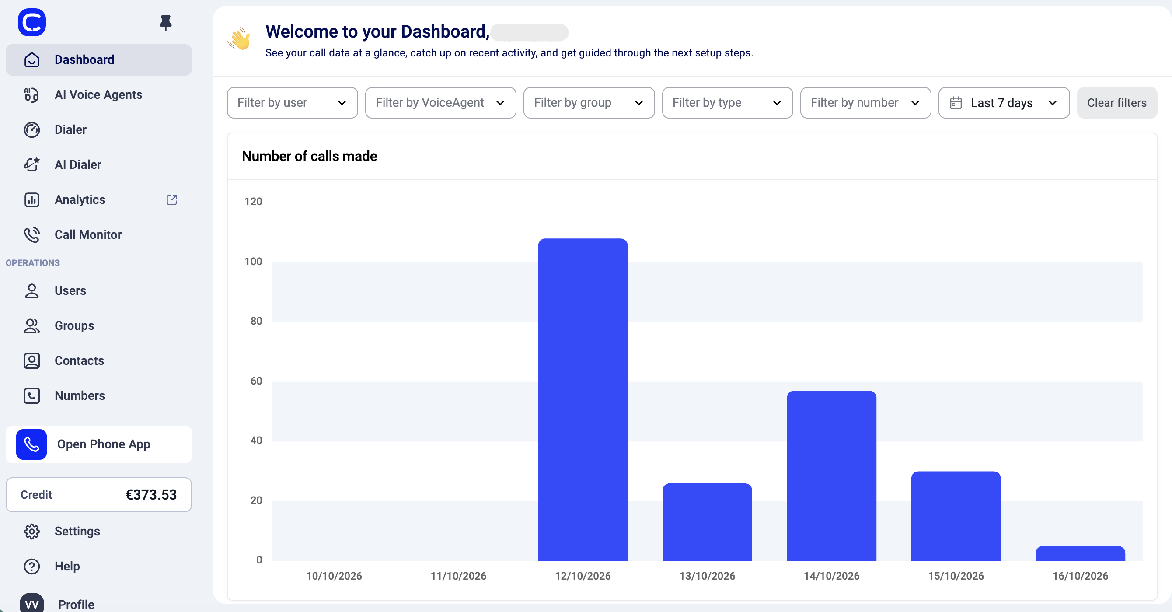This screenshot has height=612, width=1172.
Task: Click the waving hand emoji
Action: [x=239, y=38]
